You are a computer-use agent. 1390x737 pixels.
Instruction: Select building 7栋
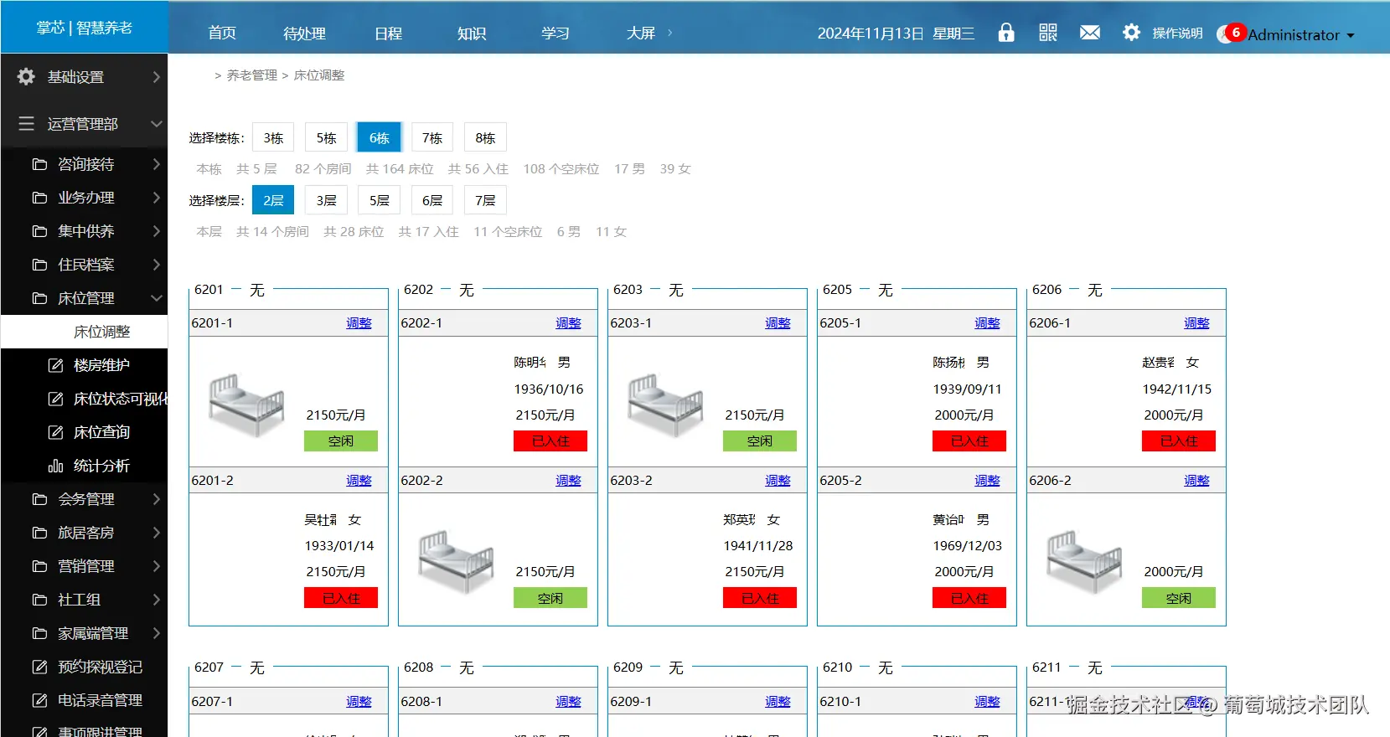click(431, 137)
